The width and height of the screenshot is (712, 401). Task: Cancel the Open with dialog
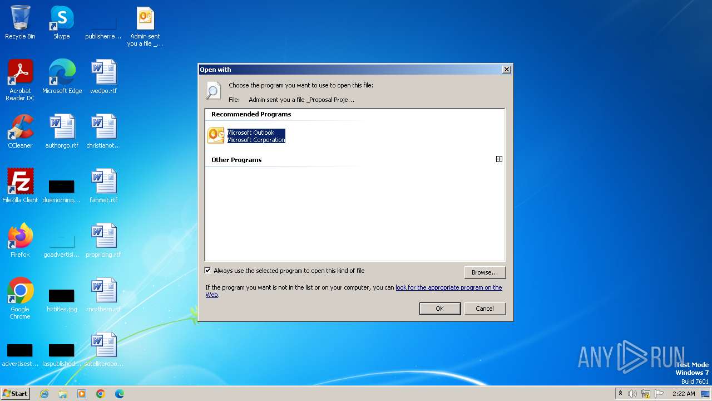[484, 309]
